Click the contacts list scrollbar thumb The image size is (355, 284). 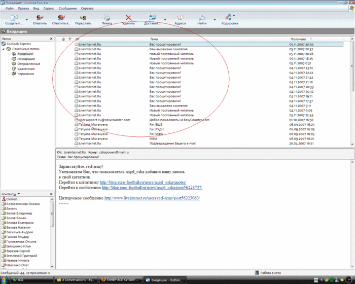pos(52,214)
